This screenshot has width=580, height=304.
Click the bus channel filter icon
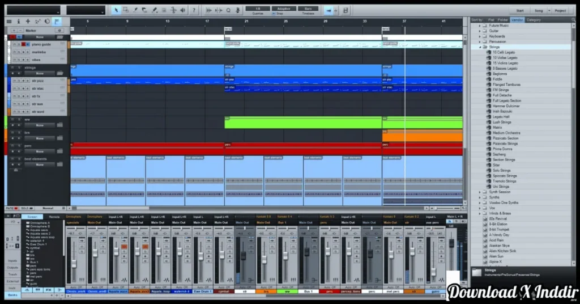59,290
